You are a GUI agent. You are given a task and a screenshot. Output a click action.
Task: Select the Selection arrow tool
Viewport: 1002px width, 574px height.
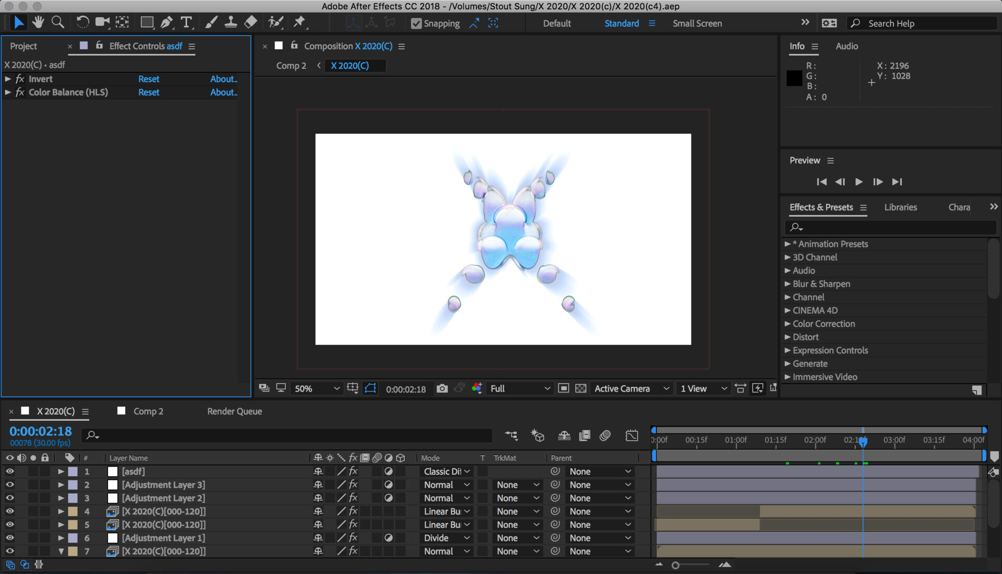point(19,22)
